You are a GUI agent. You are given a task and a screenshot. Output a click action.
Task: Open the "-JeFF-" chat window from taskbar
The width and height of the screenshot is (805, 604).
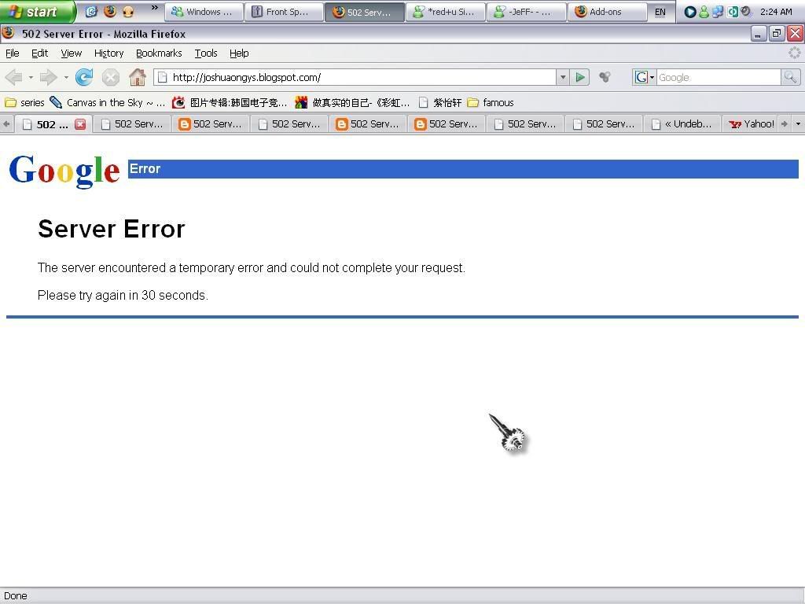(x=526, y=12)
